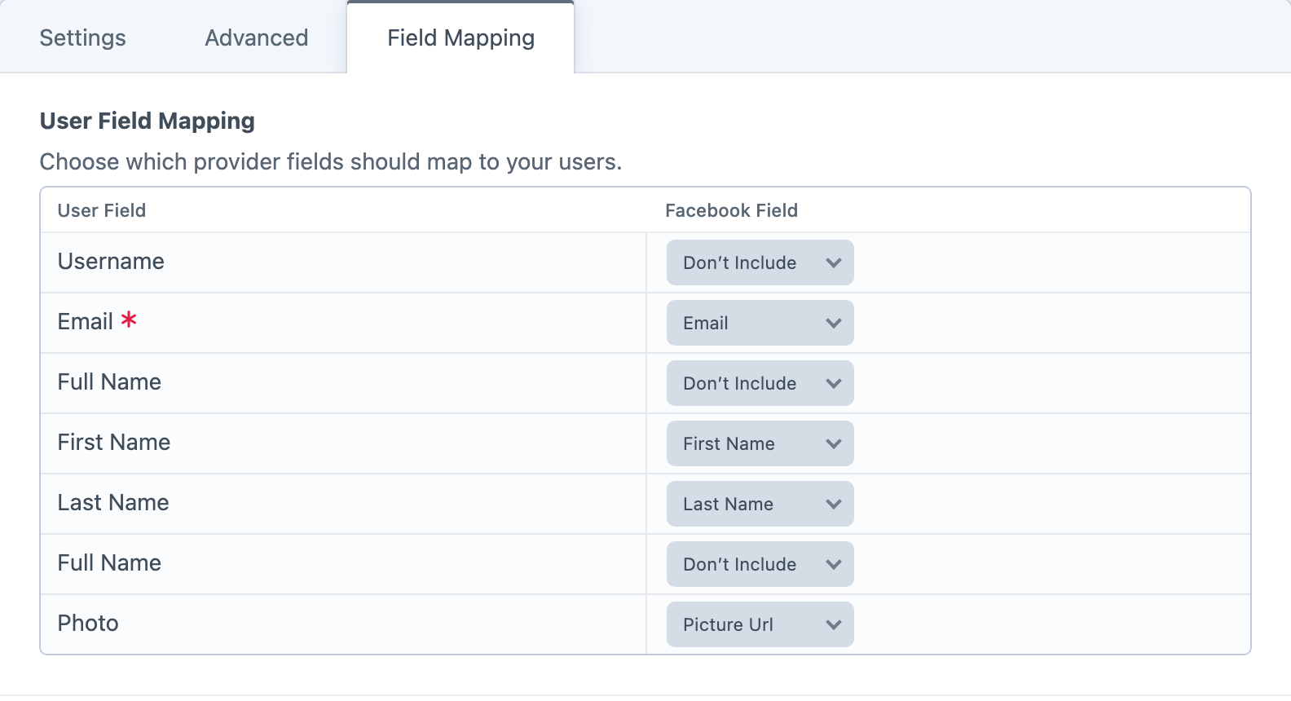Click the 'Choose which provider fields' description

coord(331,161)
